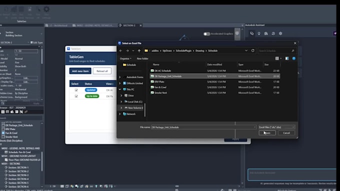Viewport: 340px width, 191px height.
Task: Select the ERV Plate file row
Action: click(214, 82)
